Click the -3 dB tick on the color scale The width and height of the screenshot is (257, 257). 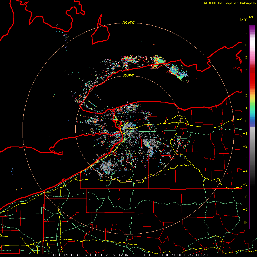245,159
